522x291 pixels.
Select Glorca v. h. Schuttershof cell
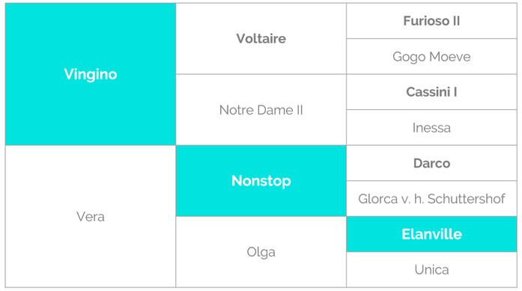point(431,198)
